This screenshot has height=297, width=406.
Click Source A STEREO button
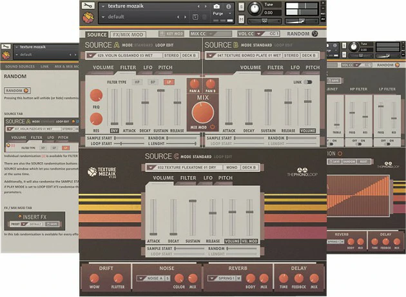pyautogui.click(x=171, y=56)
